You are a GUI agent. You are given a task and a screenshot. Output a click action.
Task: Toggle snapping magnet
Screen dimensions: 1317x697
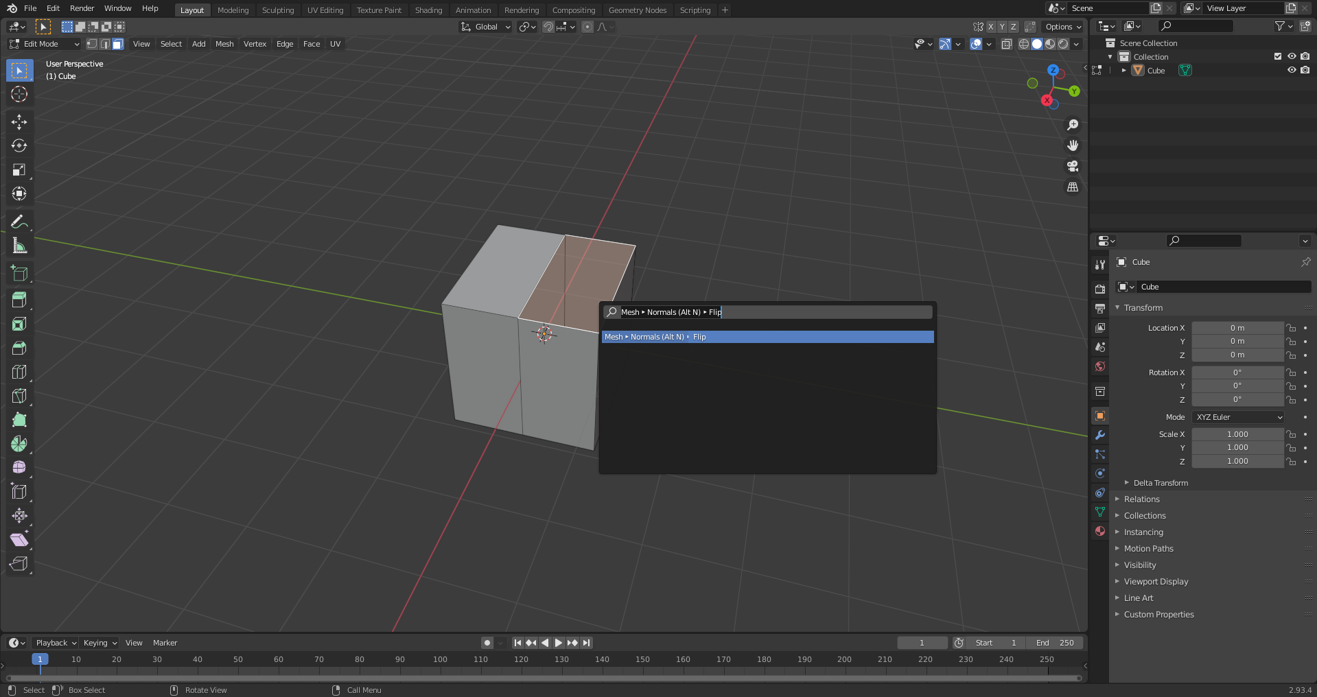pyautogui.click(x=548, y=27)
